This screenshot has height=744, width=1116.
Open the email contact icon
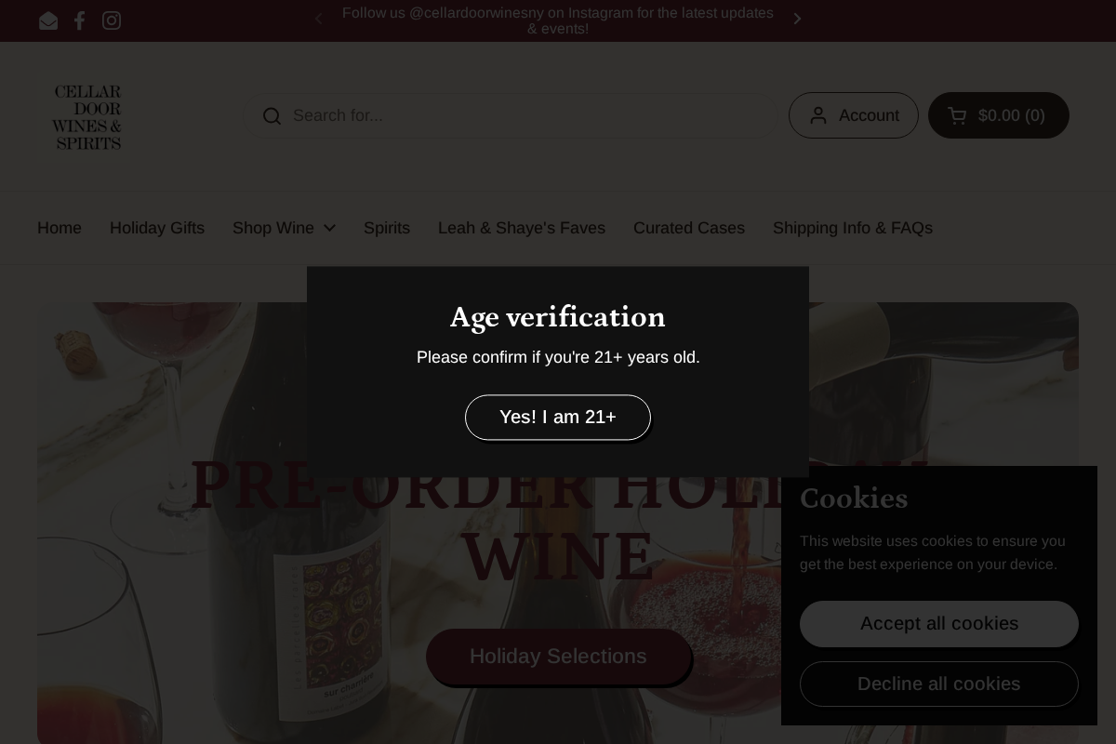tap(48, 20)
